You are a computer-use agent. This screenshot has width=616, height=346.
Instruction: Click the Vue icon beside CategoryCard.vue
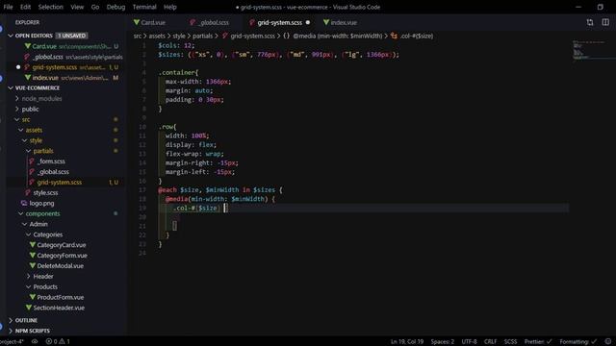click(x=33, y=245)
